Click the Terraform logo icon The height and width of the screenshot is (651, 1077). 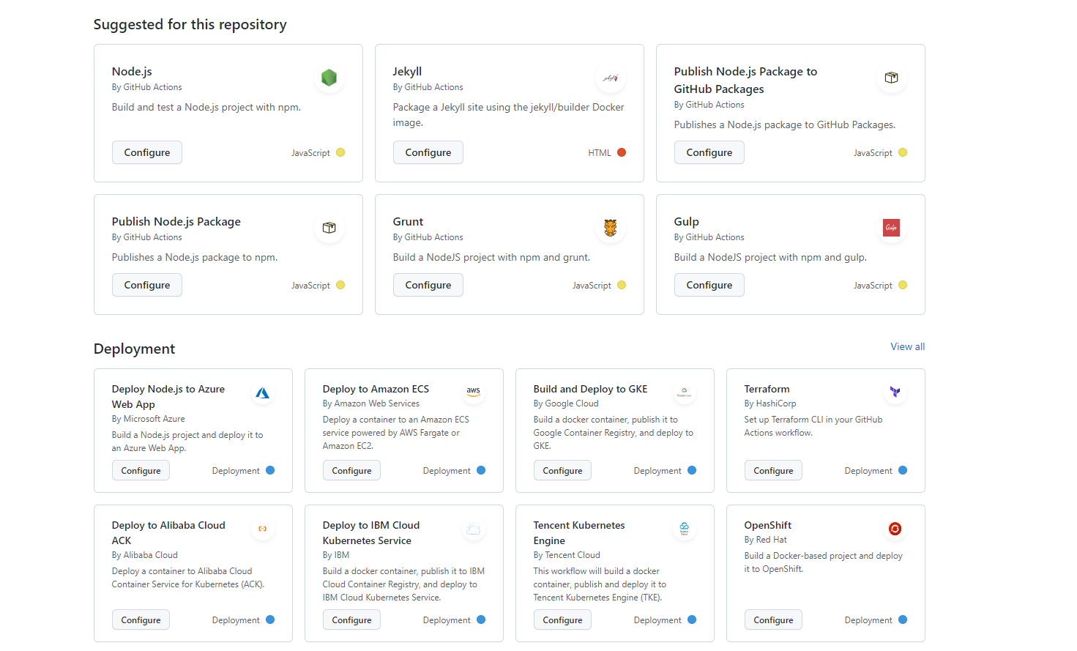click(x=895, y=393)
